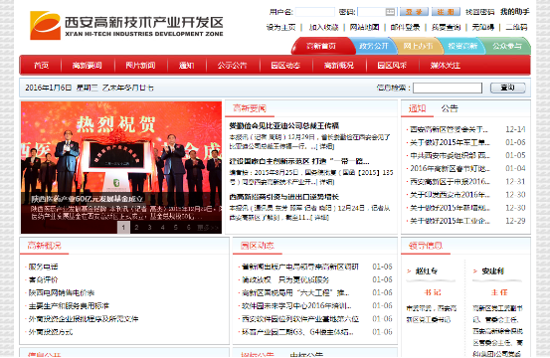Switch to the 网上办事 tab
550x358 pixels.
[x=418, y=46]
